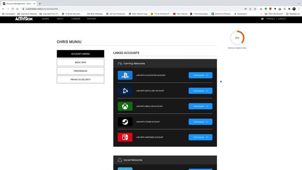The image size is (302, 170).
Task: Open the Chrome extensions puzzle icon
Action: click(289, 9)
